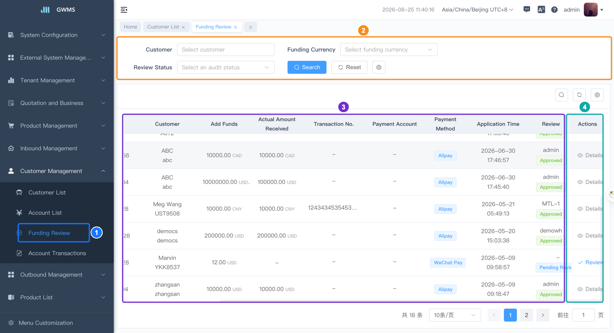Click transaction number 1243434535453...

pos(333,208)
